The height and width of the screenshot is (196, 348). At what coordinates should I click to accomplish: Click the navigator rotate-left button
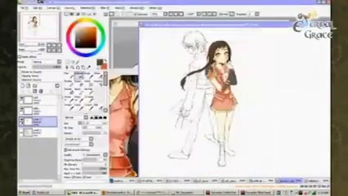(x=49, y=50)
